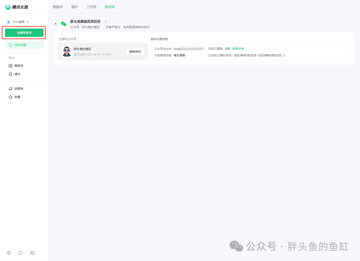This screenshot has width=360, height=261.
Task: Click the user avatar icon beside 个人空间
Action: (8, 22)
